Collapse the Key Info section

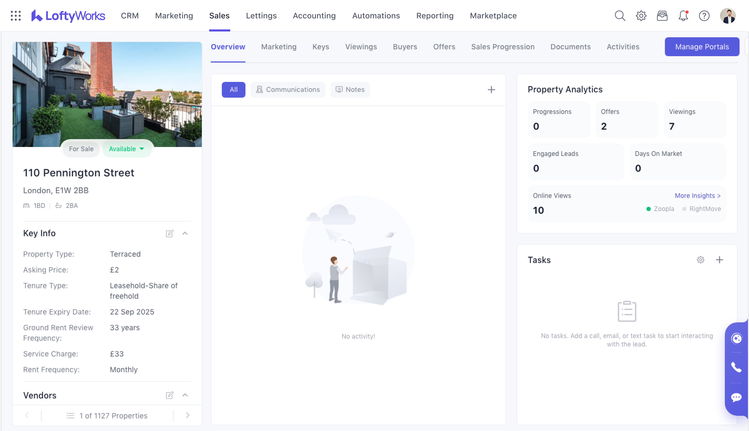185,234
